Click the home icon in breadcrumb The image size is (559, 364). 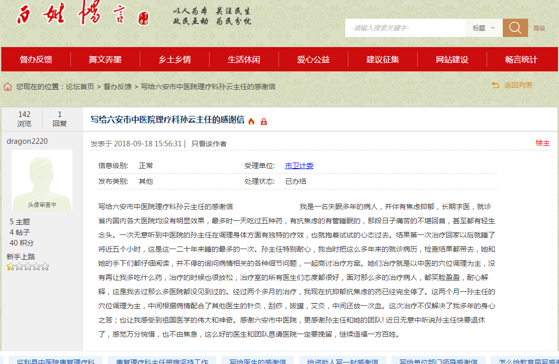pos(8,87)
